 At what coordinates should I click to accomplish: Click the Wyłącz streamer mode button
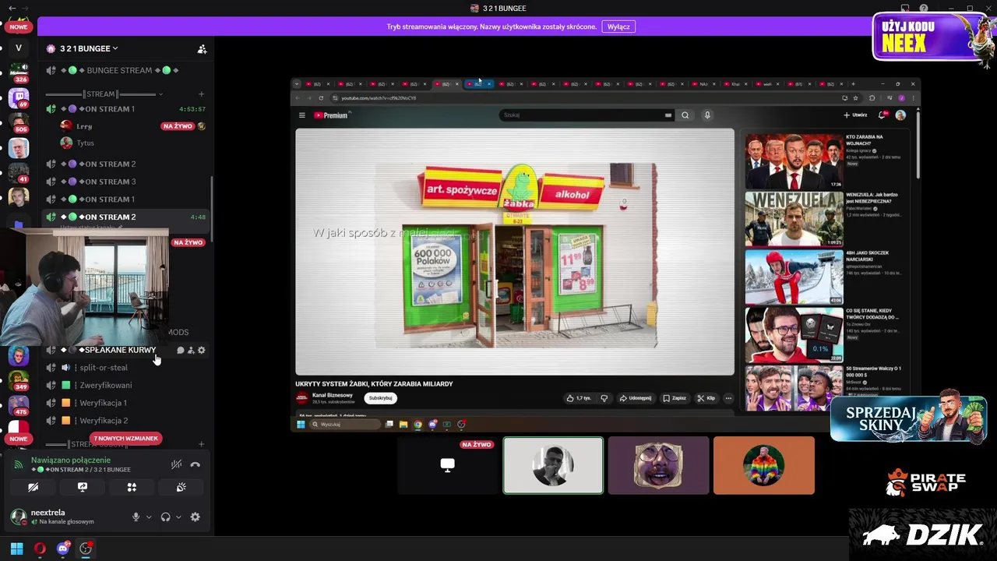point(618,26)
